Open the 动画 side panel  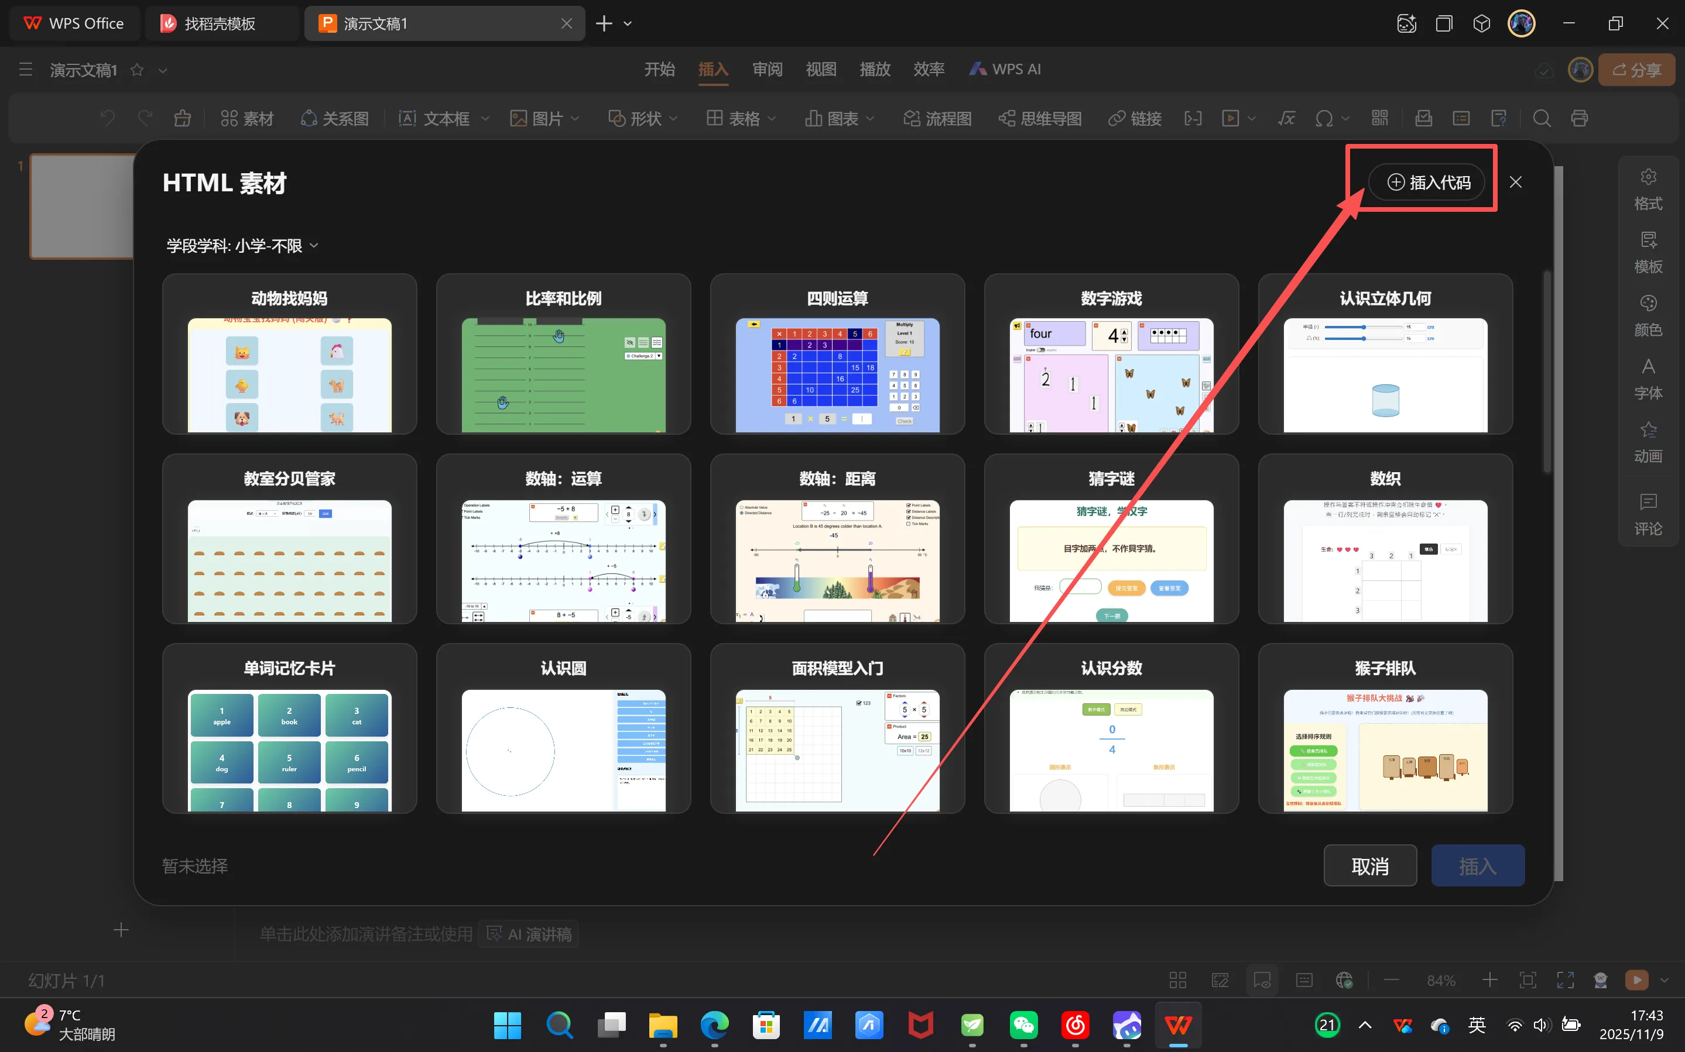1648,442
